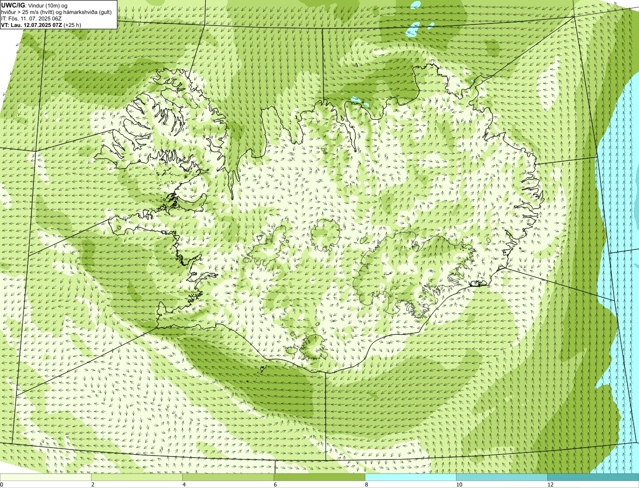Click the 'IT: Fös. 11. 07. 2025 06Z' line
This screenshot has height=488, width=639.
click(x=31, y=18)
